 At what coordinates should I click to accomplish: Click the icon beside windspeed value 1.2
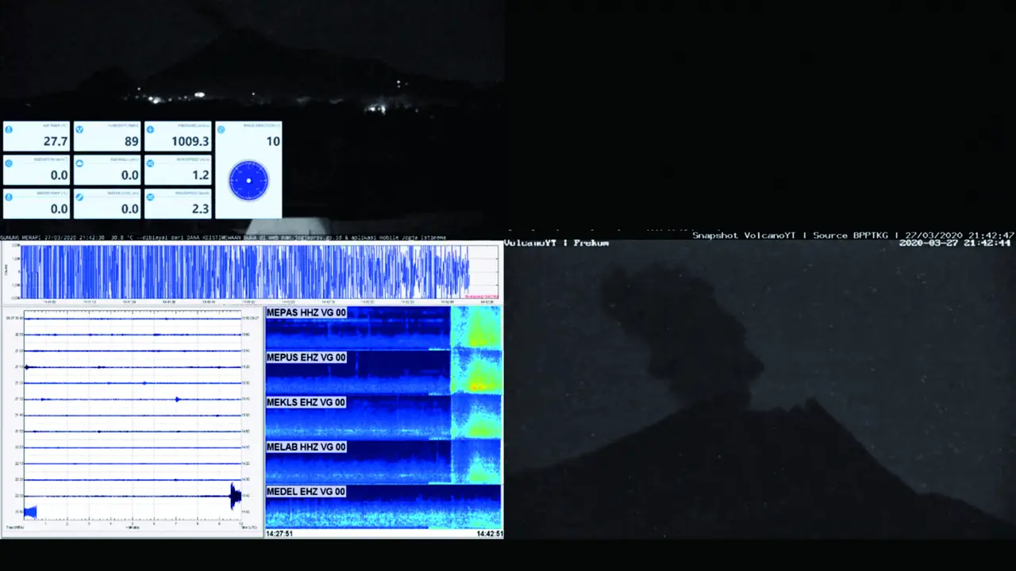pos(150,163)
